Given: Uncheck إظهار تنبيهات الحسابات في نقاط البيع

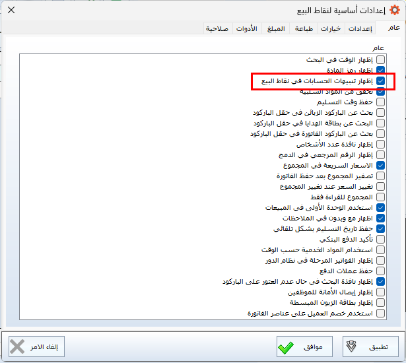Looking at the screenshot, I should point(380,81).
